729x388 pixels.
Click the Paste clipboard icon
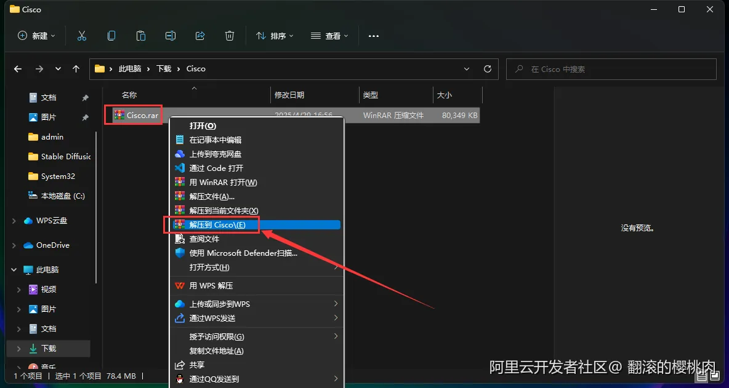(x=141, y=36)
